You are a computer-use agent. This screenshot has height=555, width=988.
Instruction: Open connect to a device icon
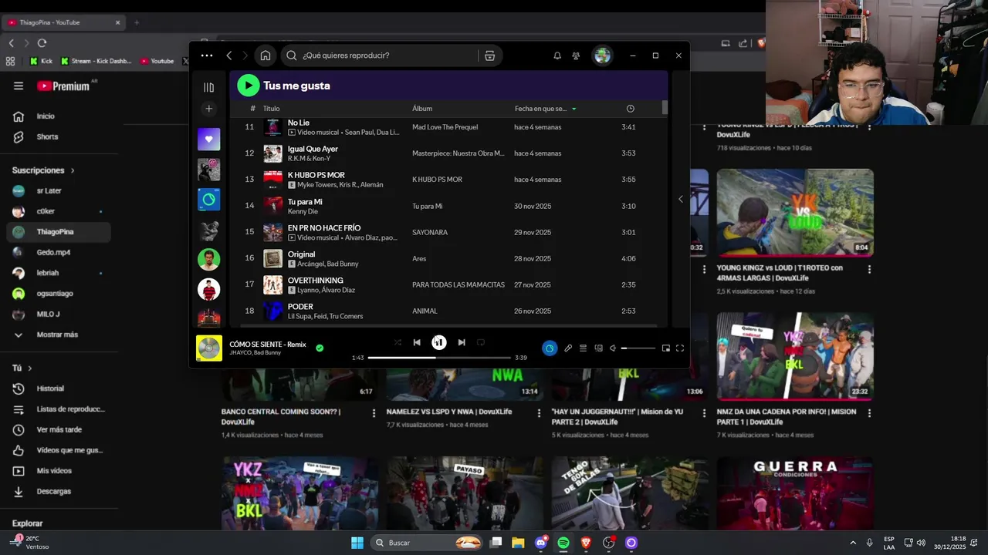click(x=598, y=348)
